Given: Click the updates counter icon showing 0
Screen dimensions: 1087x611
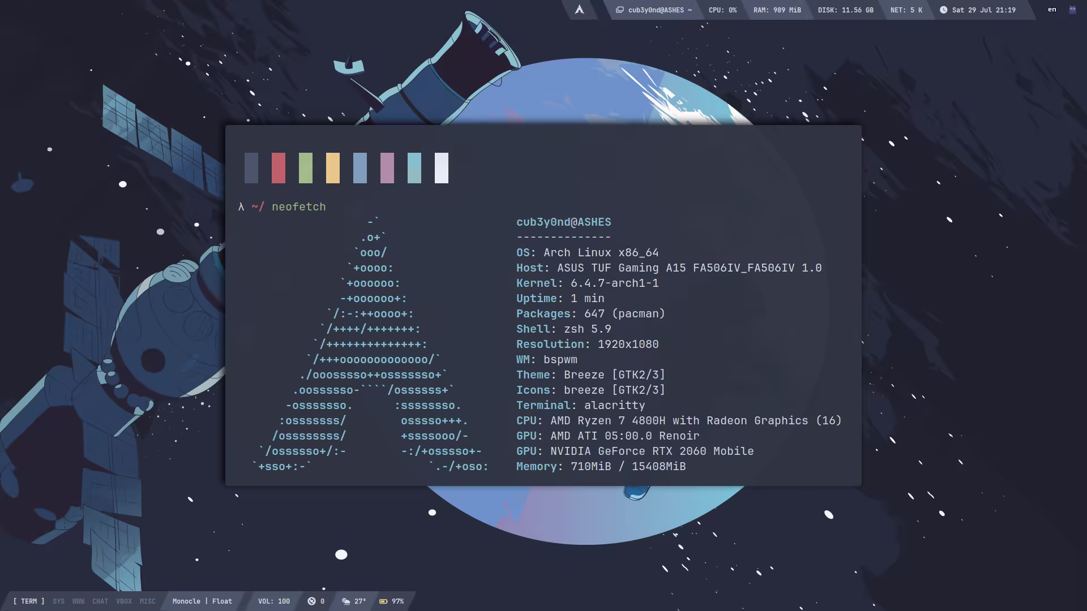Looking at the screenshot, I should (x=311, y=601).
